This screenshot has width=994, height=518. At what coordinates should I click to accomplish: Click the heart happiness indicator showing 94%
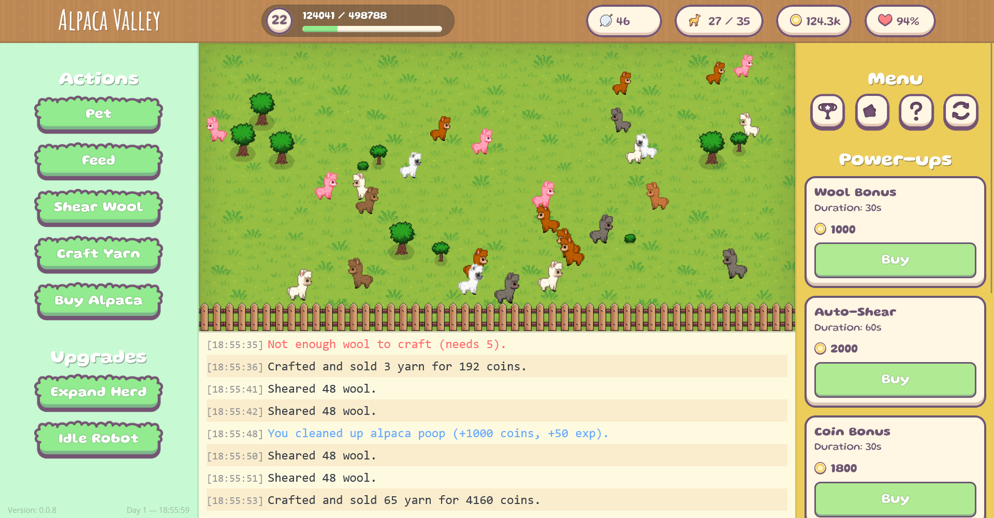[x=900, y=21]
